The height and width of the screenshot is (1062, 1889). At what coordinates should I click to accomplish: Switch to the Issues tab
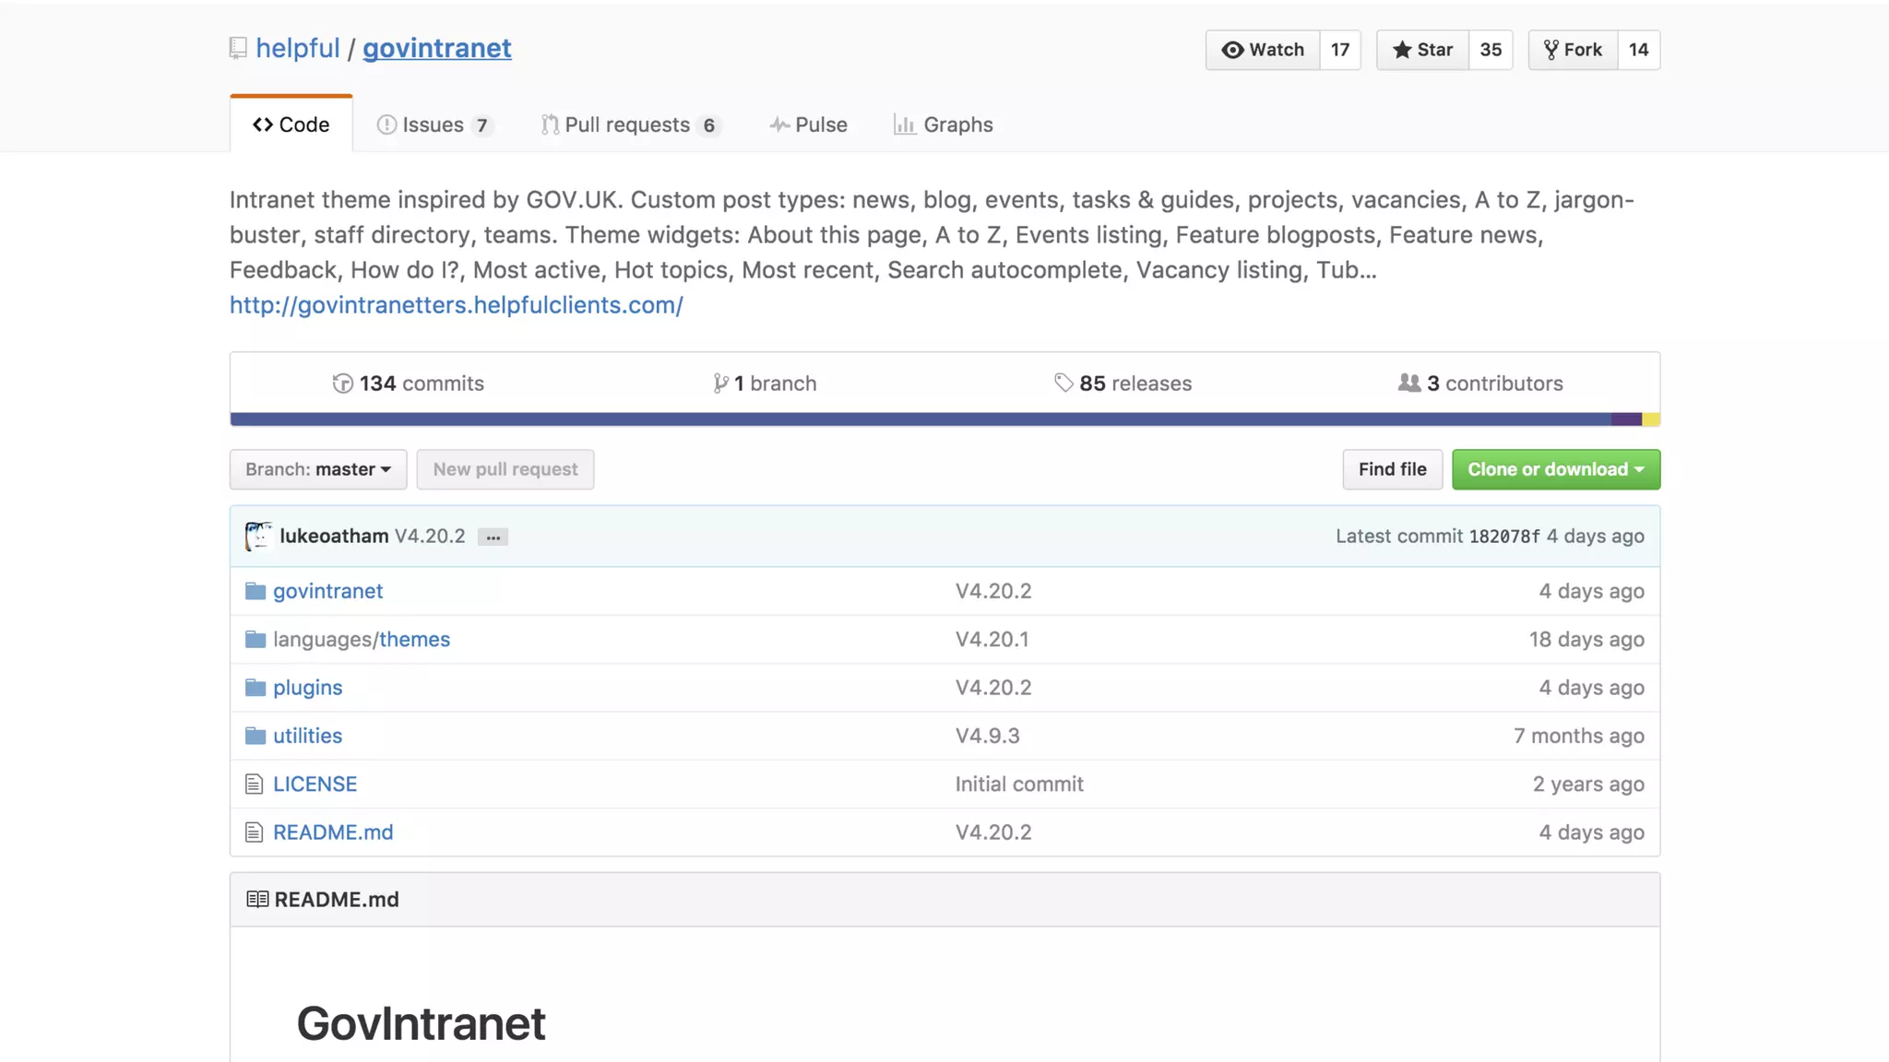tap(434, 124)
